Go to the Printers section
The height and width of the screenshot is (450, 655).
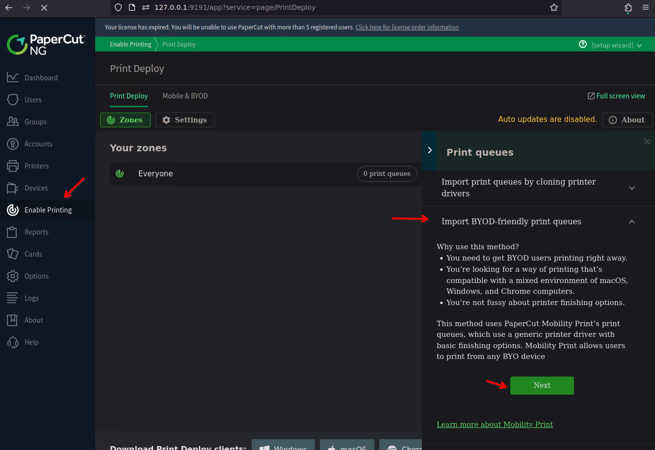(37, 166)
